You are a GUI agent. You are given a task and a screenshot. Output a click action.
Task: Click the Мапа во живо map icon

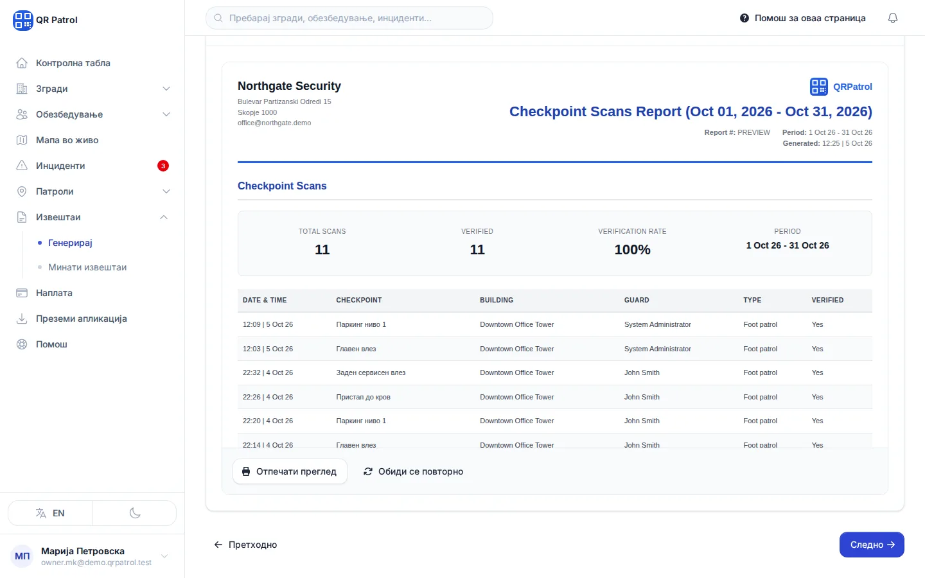coord(22,140)
